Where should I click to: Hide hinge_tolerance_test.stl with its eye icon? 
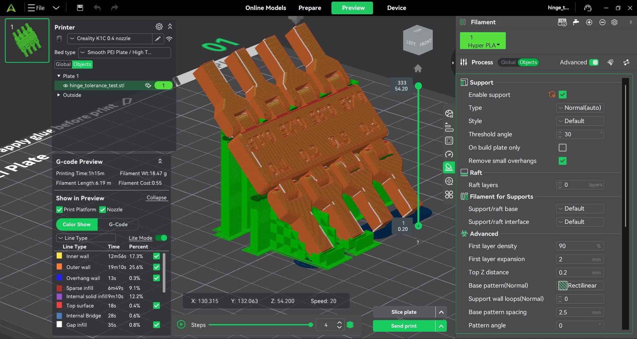pyautogui.click(x=65, y=86)
